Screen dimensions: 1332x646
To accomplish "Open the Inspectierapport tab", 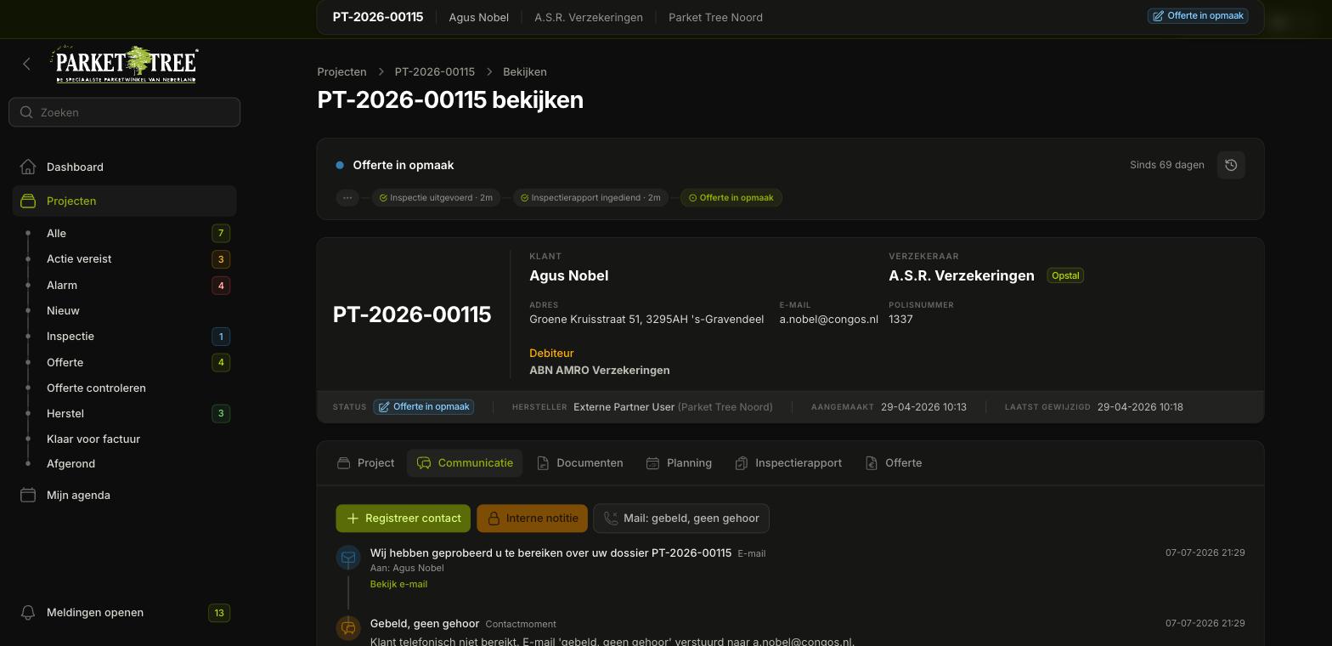I will (x=788, y=463).
